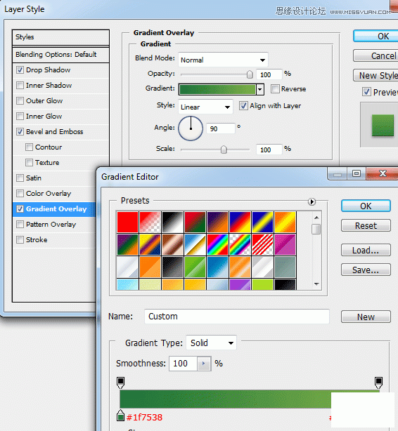Select the red striped transparent gradient preset
Image resolution: width=398 pixels, height=431 pixels.
point(262,245)
